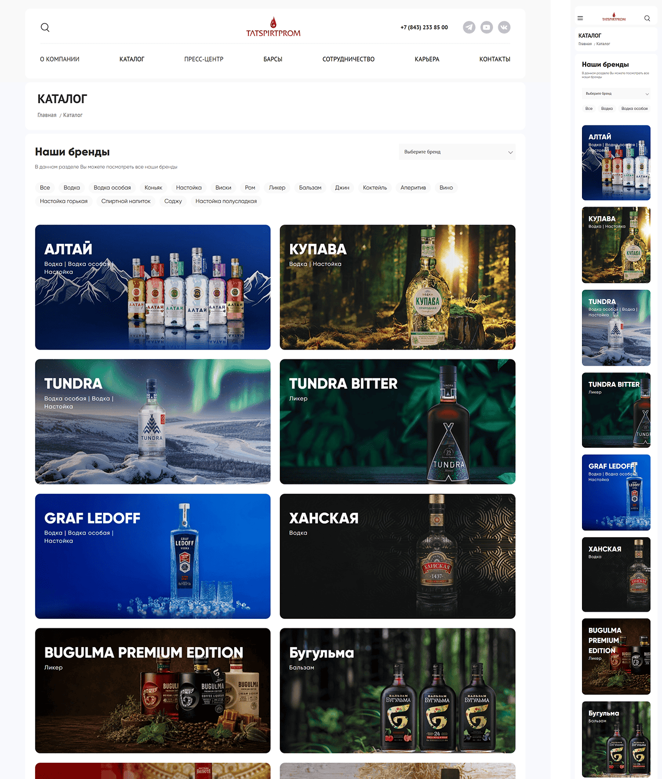This screenshot has width=662, height=779.
Task: Open the mobile hamburger menu icon
Action: pyautogui.click(x=580, y=18)
